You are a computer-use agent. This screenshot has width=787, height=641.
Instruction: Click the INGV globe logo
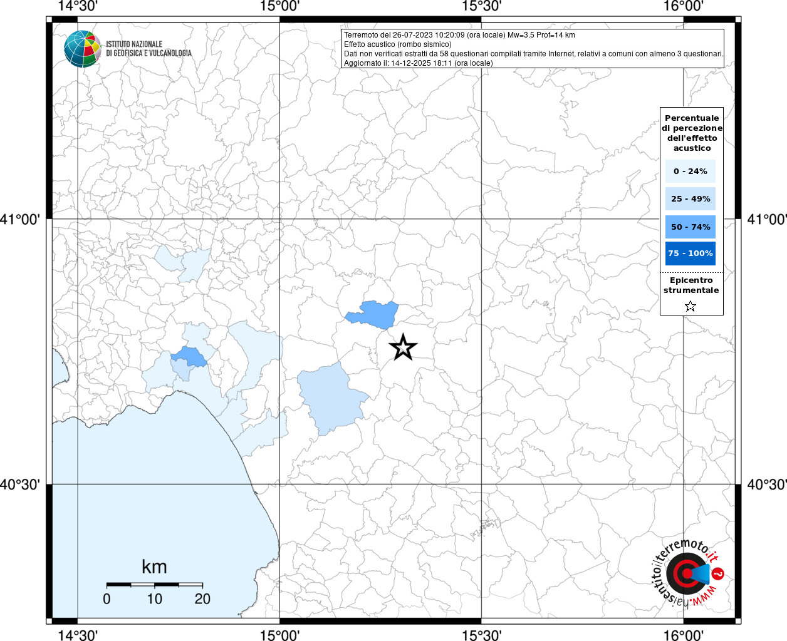click(x=83, y=49)
